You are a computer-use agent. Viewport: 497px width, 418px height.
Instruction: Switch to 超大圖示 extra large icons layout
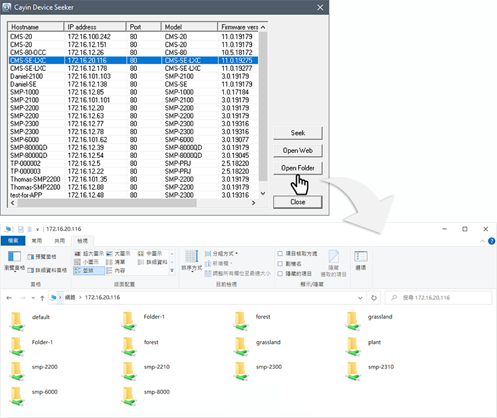tap(89, 254)
